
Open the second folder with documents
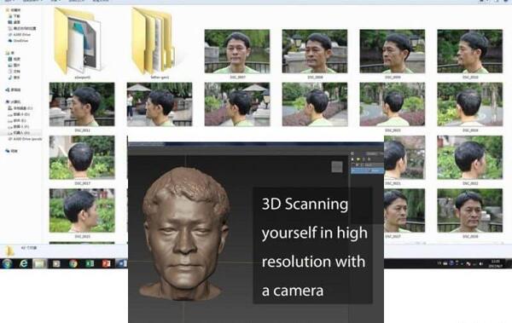(153, 41)
